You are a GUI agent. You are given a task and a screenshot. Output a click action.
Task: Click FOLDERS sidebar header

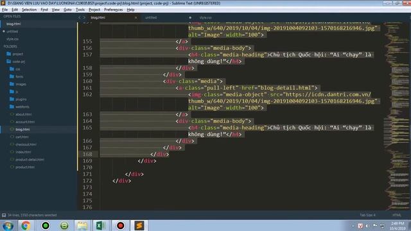(10, 46)
